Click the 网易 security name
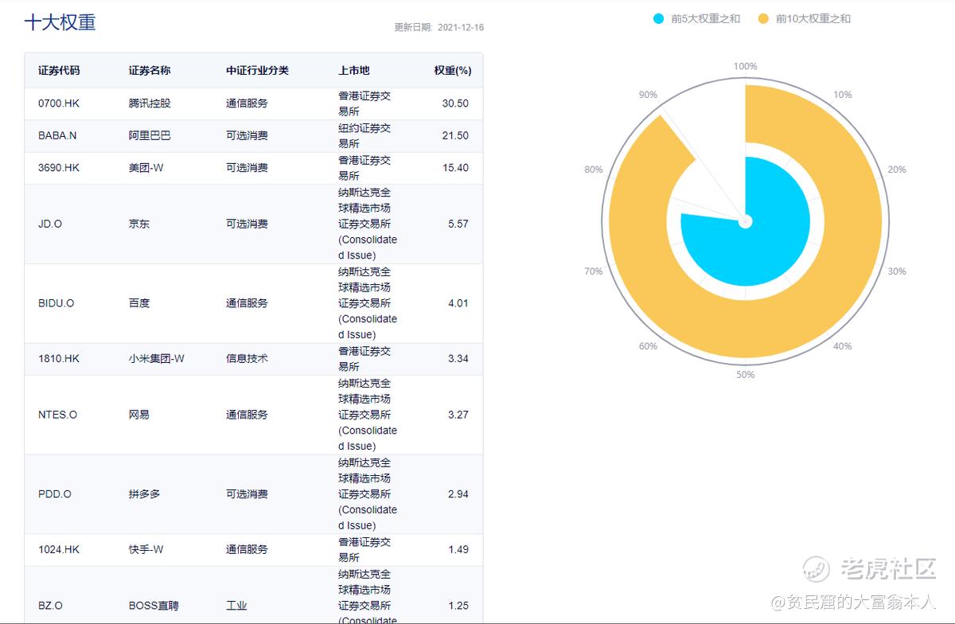The width and height of the screenshot is (955, 624). click(x=139, y=415)
